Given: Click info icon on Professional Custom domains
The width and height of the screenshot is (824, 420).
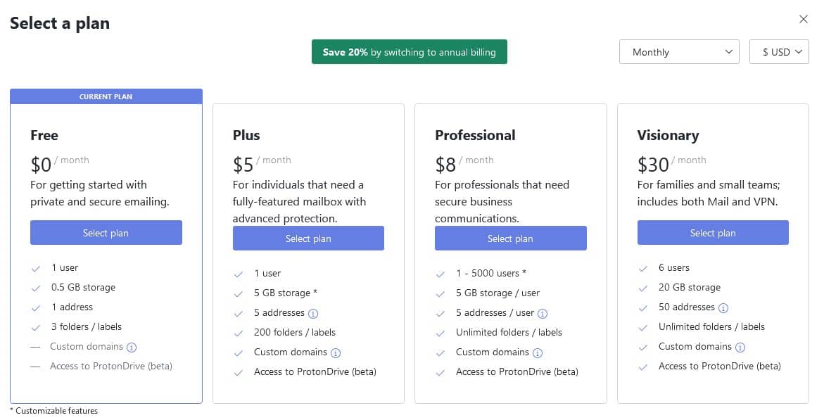Looking at the screenshot, I should click(537, 352).
